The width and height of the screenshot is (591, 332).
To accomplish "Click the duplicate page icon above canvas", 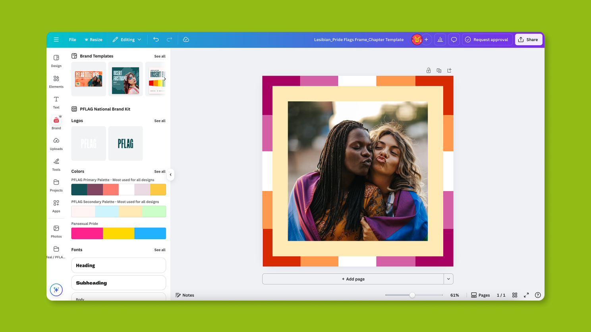I will [439, 71].
